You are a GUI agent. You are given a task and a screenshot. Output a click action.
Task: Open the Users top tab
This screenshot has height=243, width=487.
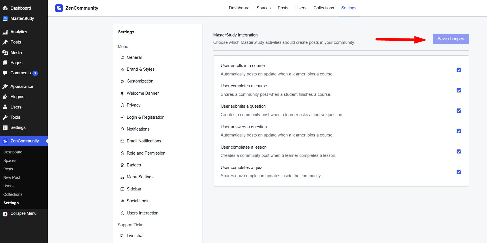click(x=301, y=8)
